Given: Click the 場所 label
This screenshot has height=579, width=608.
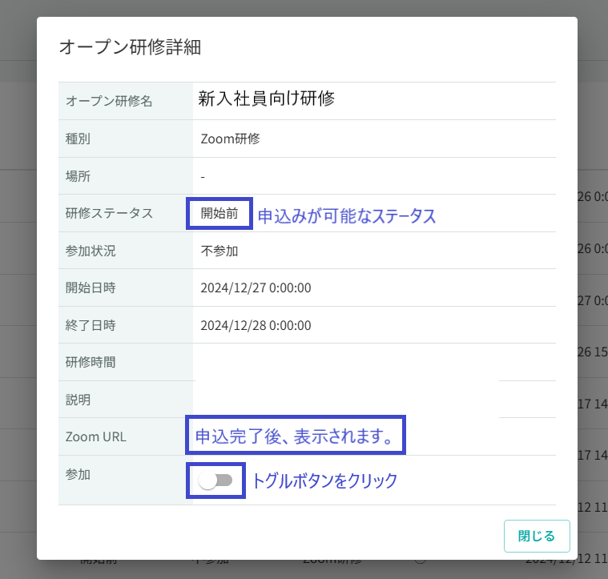Looking at the screenshot, I should click(78, 176).
